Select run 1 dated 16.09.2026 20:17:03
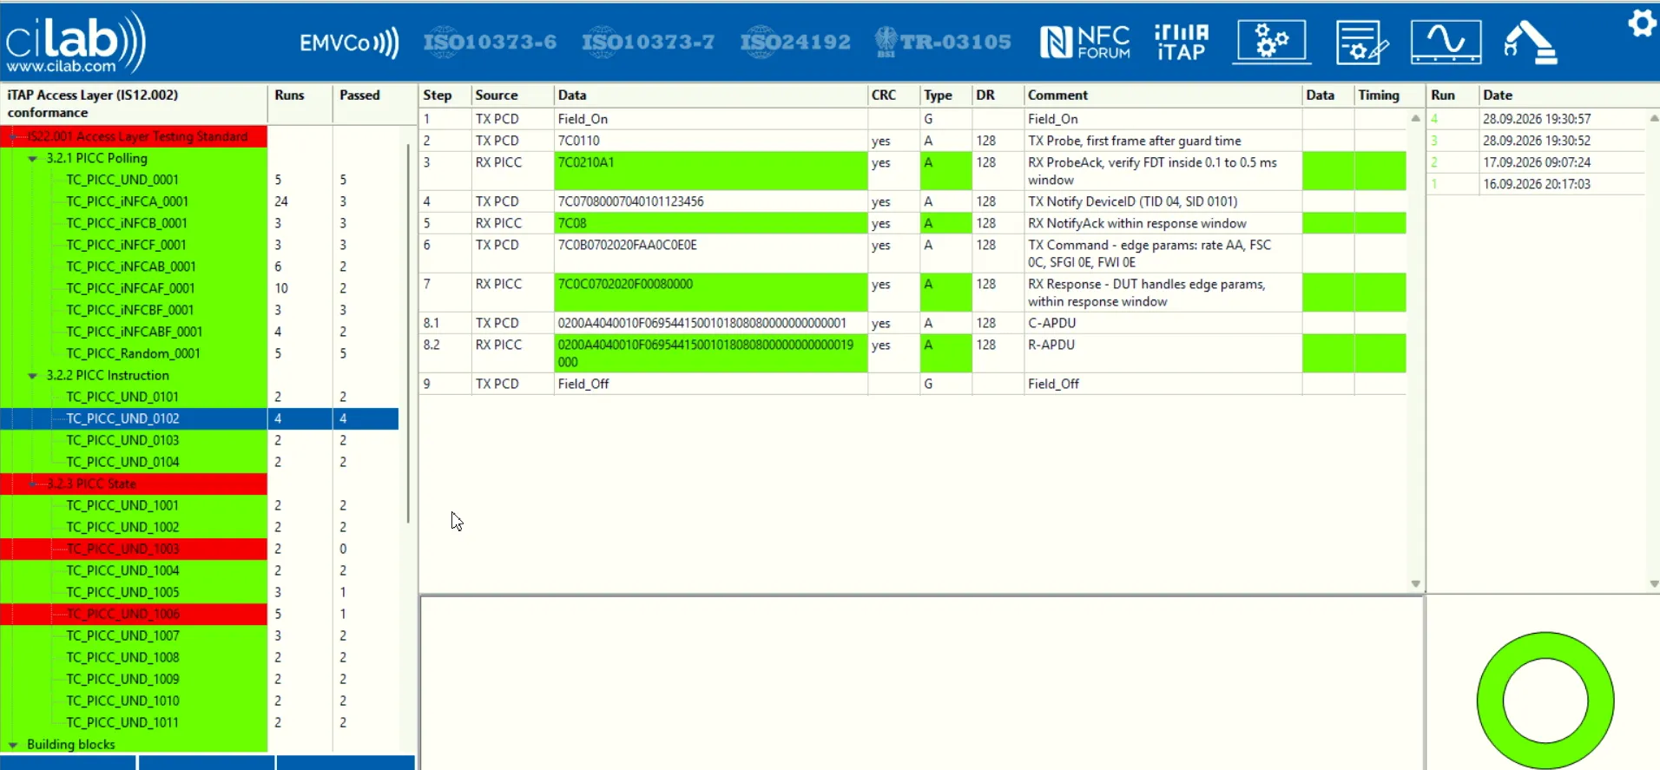Image resolution: width=1660 pixels, height=770 pixels. coord(1536,184)
